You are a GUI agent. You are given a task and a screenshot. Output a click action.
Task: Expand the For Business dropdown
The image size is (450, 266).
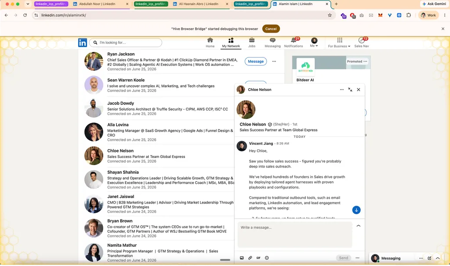[x=339, y=43]
